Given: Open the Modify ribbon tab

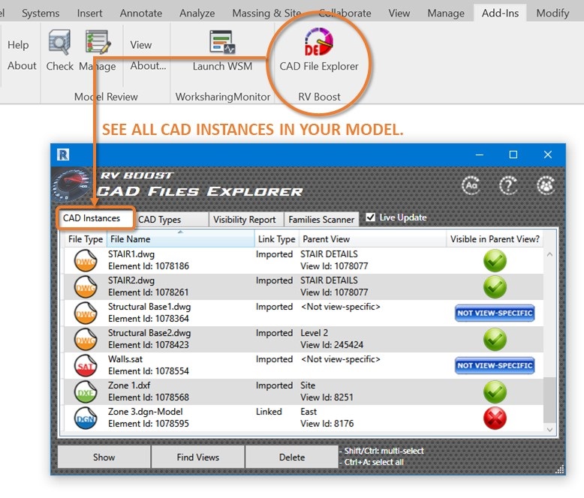Looking at the screenshot, I should coord(552,13).
